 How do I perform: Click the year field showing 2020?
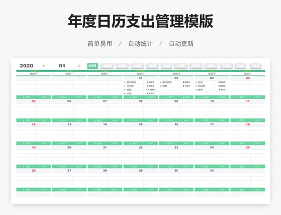(x=26, y=66)
